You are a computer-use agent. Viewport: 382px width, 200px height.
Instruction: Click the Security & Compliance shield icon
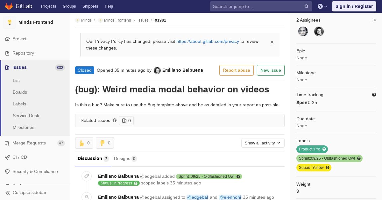coord(7,172)
